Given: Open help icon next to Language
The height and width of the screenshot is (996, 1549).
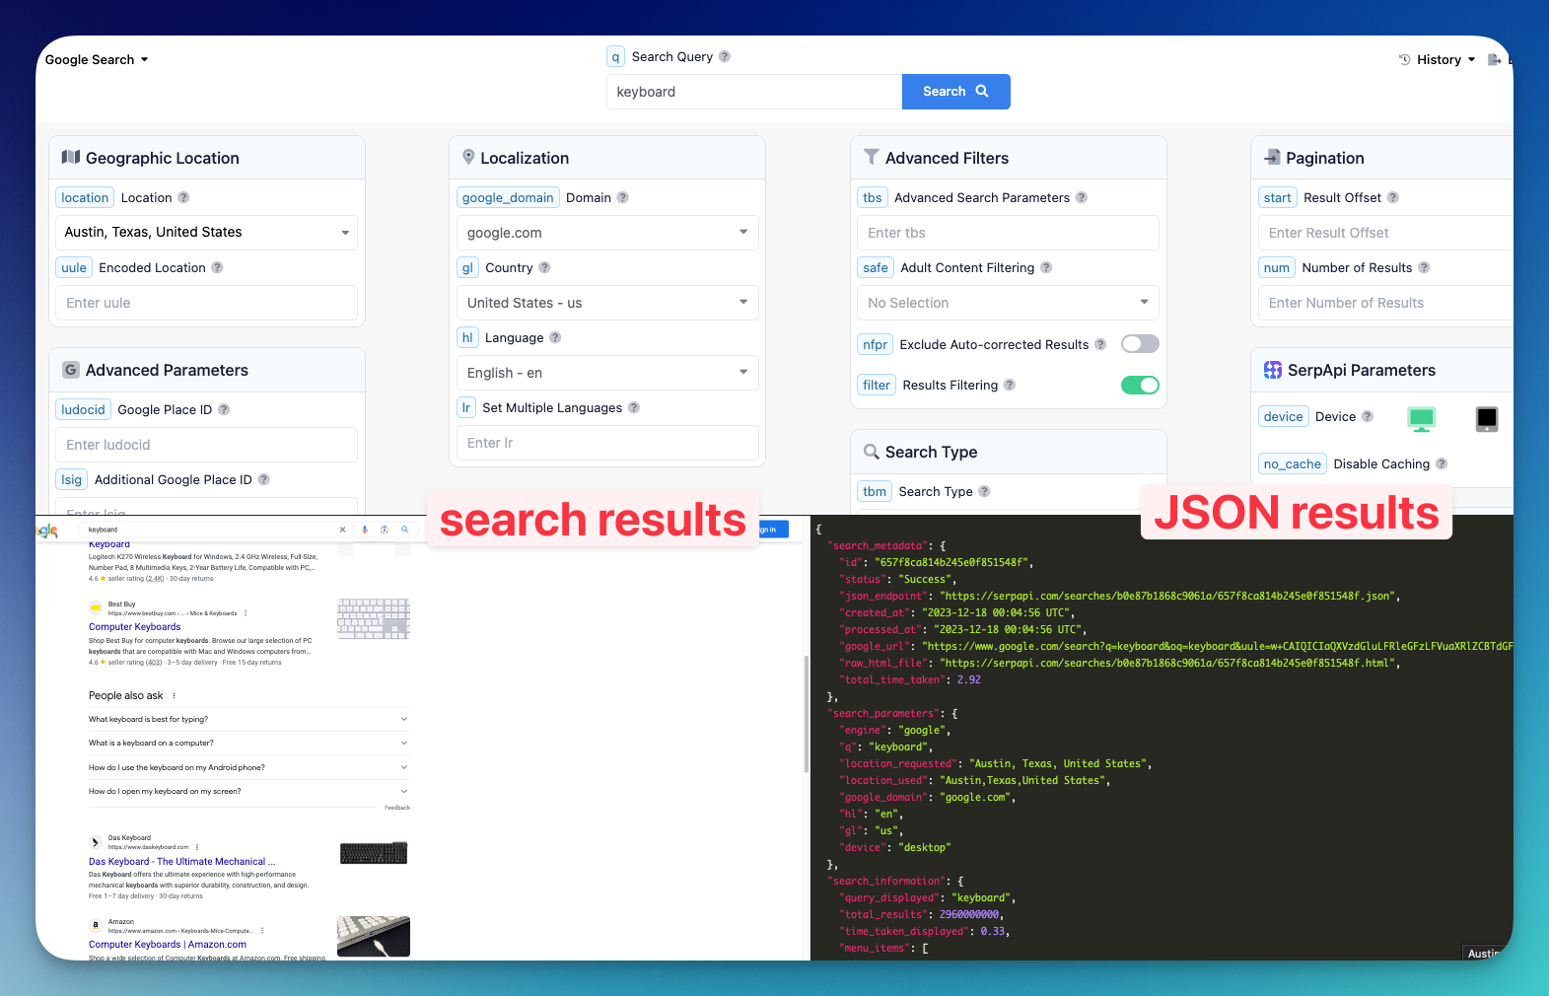Looking at the screenshot, I should (x=555, y=337).
